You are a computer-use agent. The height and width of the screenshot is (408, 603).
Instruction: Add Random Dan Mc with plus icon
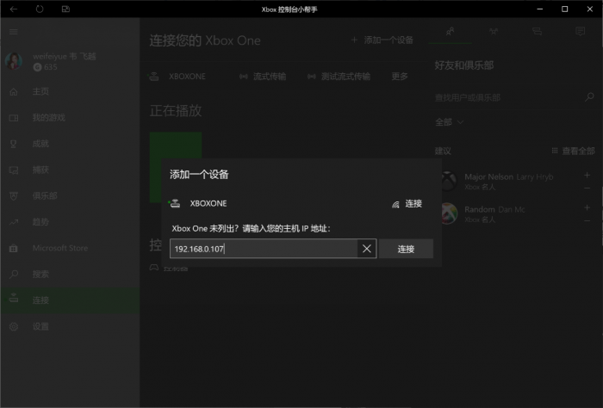tap(587, 207)
